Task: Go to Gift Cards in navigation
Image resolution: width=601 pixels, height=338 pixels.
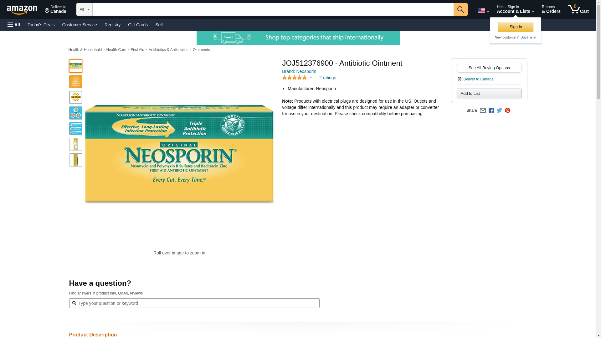Action: 138,25
